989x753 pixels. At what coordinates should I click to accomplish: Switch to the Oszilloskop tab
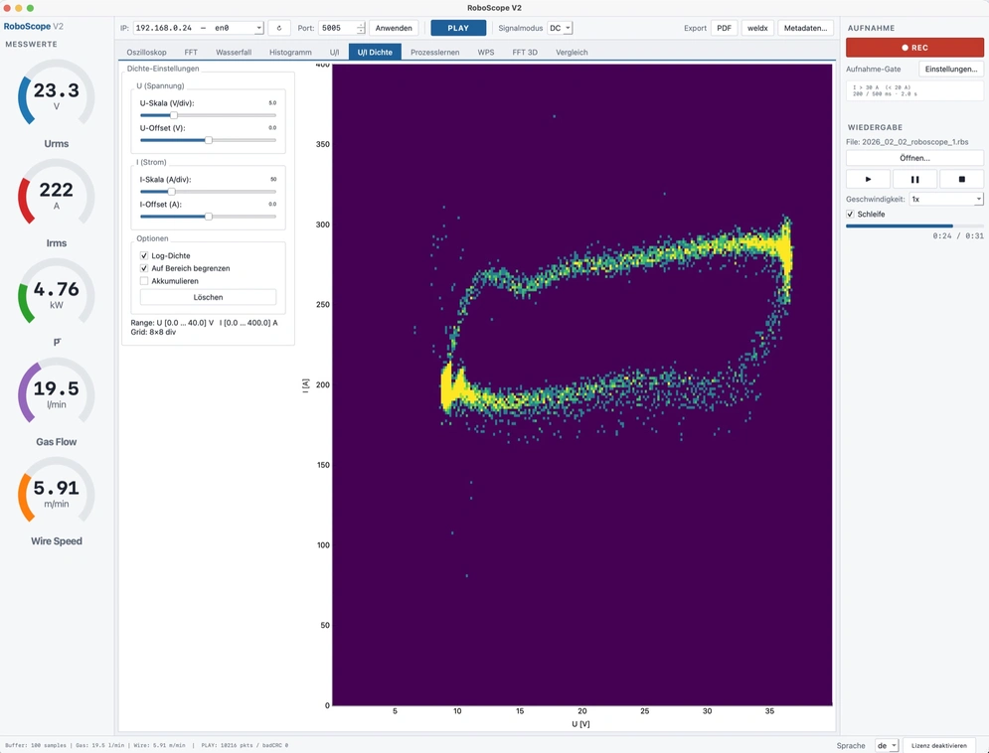(x=146, y=53)
